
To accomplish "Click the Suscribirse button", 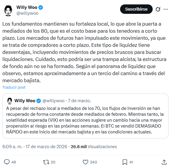I will [136, 9].
